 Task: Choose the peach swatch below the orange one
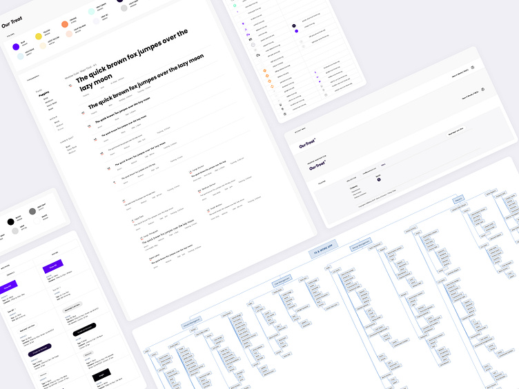click(x=69, y=34)
